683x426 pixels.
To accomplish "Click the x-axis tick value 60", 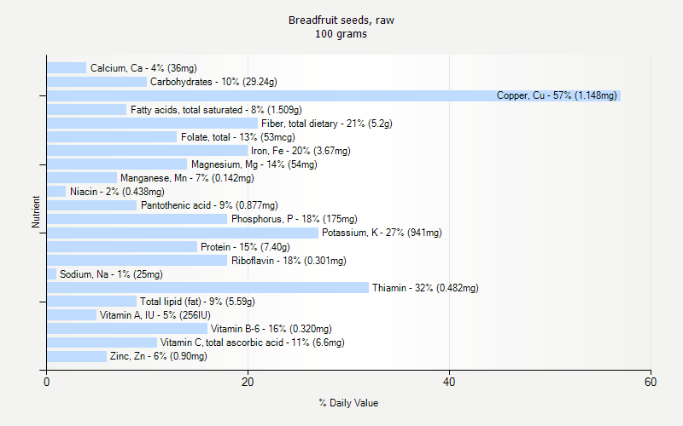I will [651, 382].
